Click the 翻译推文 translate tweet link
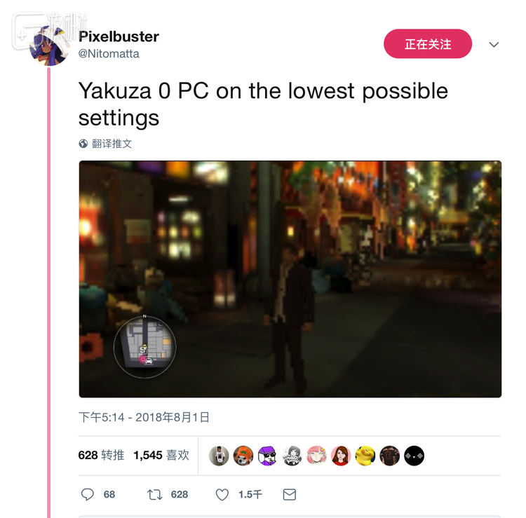 click(112, 144)
